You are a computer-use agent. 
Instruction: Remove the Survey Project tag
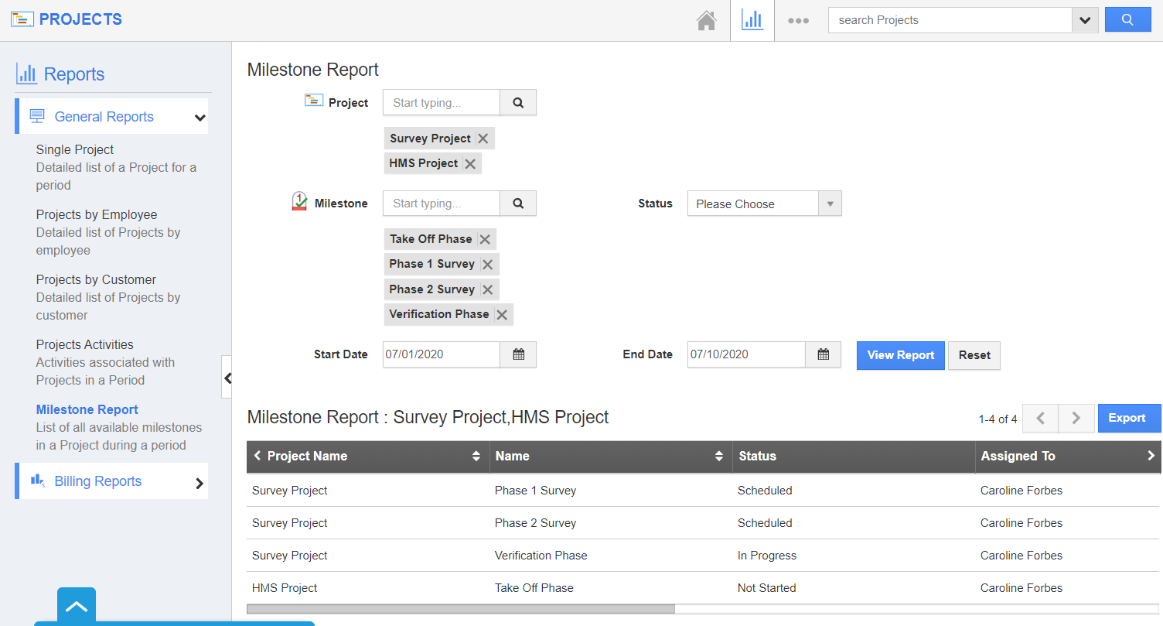coord(483,139)
